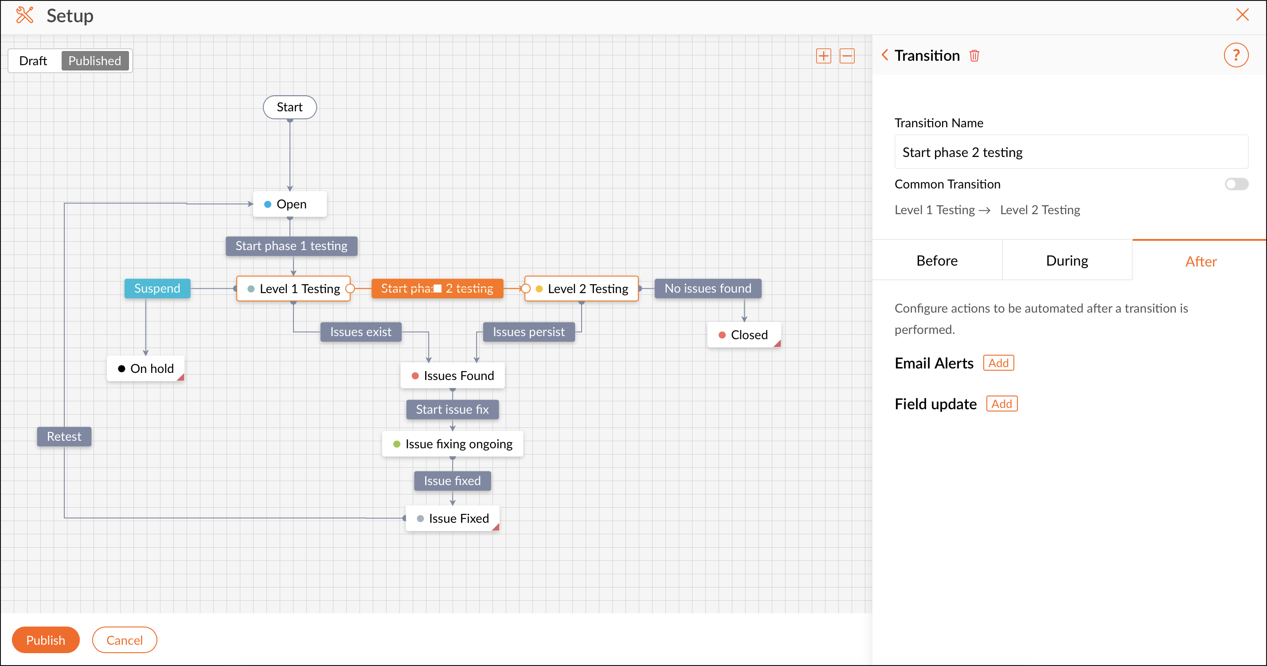1267x666 pixels.
Task: Open the During tab
Action: click(x=1067, y=261)
